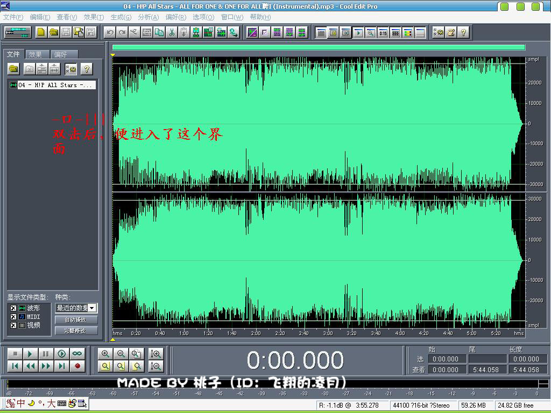The width and height of the screenshot is (551, 413).
Task: Click the circled Play-to-end button
Action: (x=61, y=354)
